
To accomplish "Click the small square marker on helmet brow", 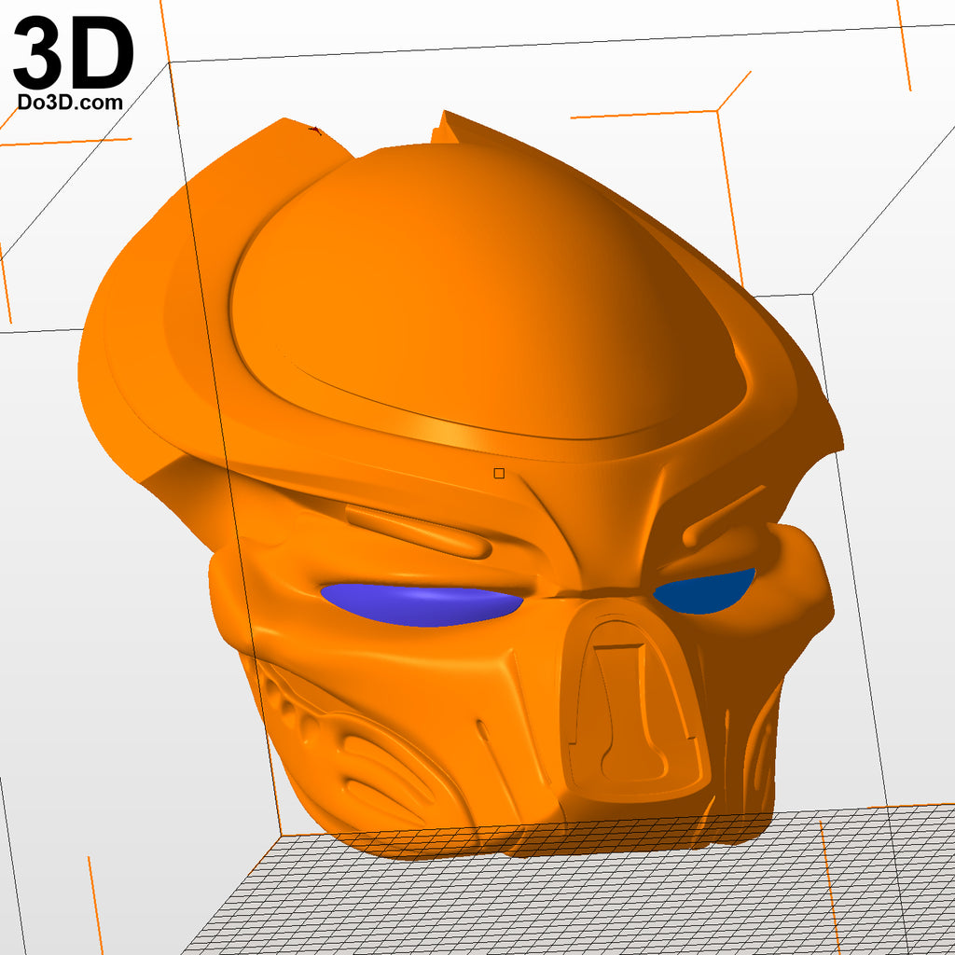I will tap(499, 473).
